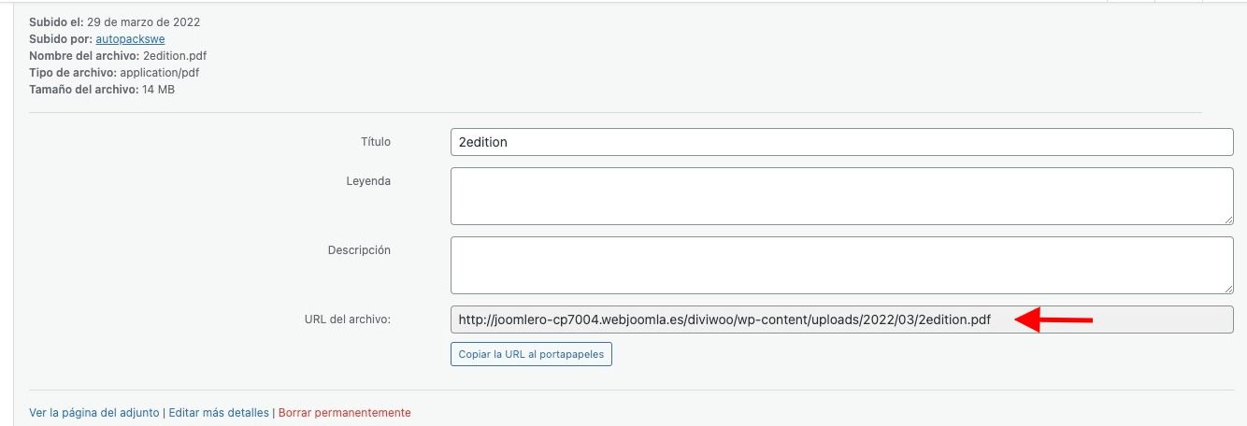Click the Descripción field label

coord(359,250)
